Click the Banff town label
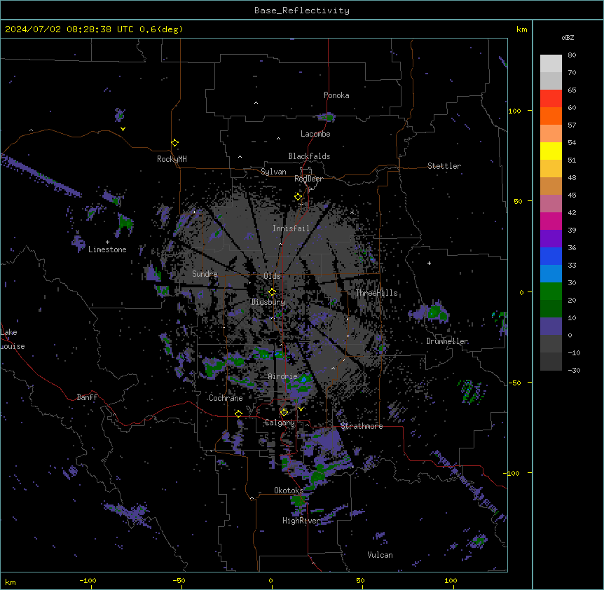 [x=87, y=397]
